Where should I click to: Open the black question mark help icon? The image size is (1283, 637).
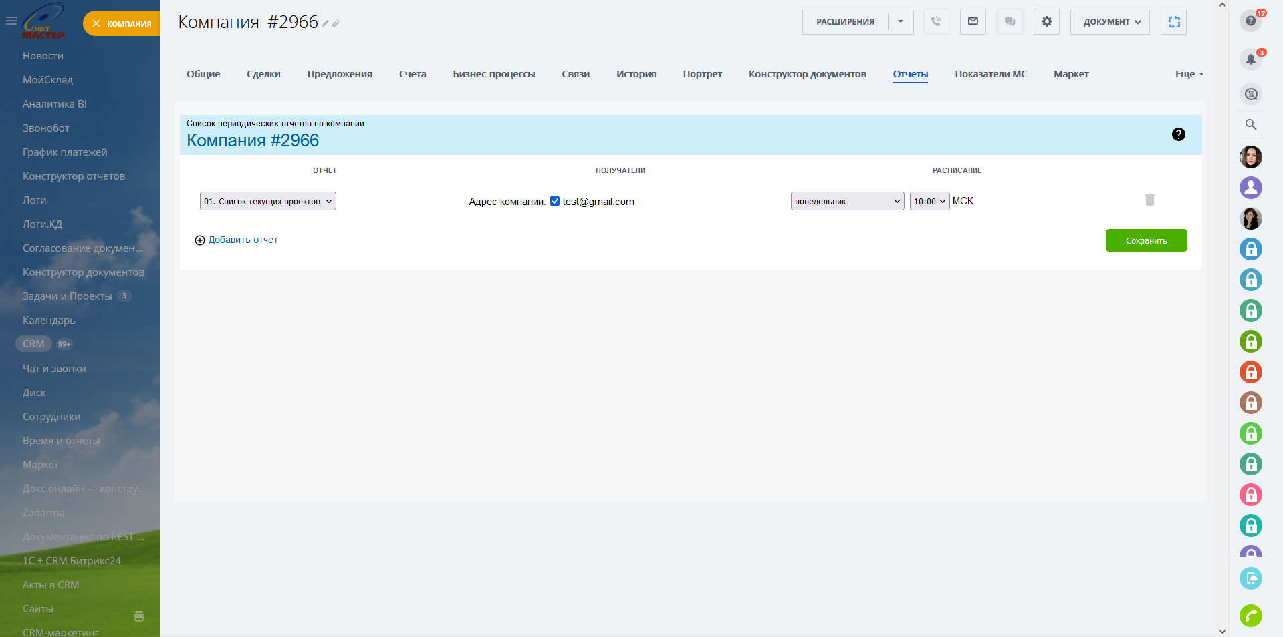pyautogui.click(x=1178, y=134)
